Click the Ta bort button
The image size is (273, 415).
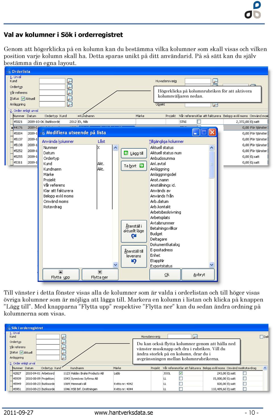click(134, 166)
